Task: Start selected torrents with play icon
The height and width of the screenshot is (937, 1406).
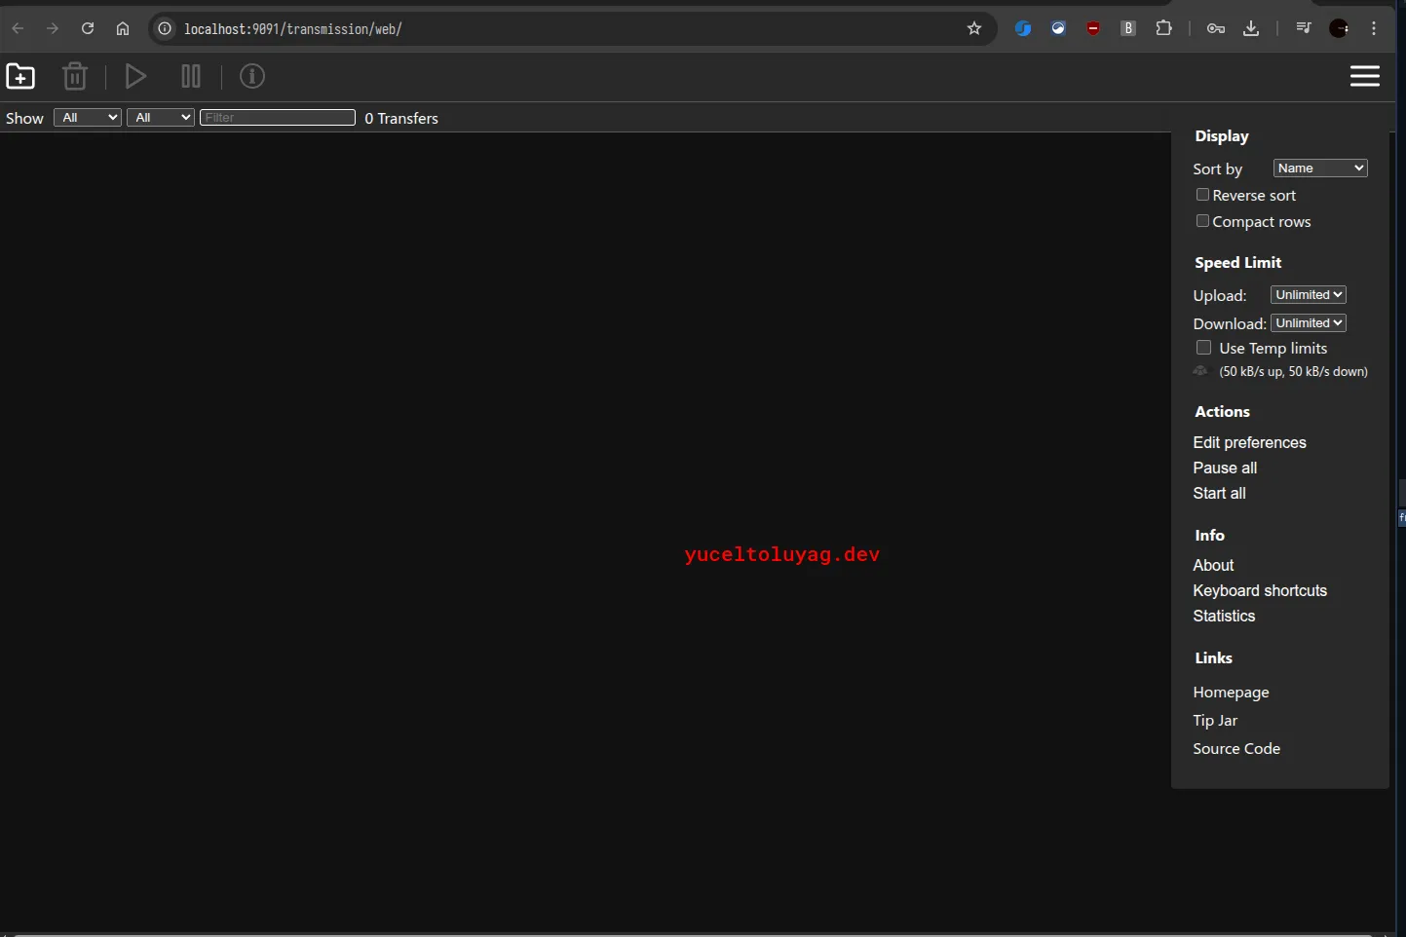Action: tap(136, 76)
